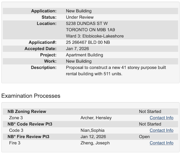Click the Ward 3: Etobicoke-Lakeshore text

95,36
